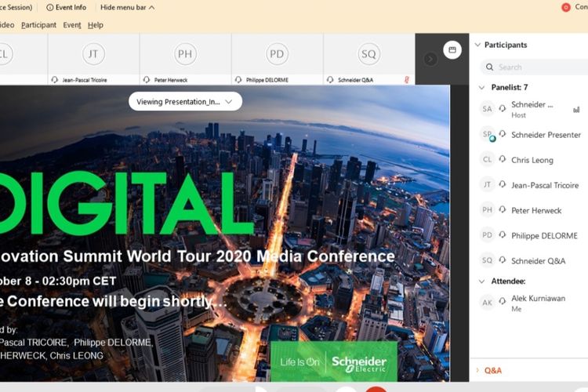The height and width of the screenshot is (392, 588).
Task: Select Jean-Pascal Tricoire video thumbnail avatar
Action: click(x=93, y=53)
